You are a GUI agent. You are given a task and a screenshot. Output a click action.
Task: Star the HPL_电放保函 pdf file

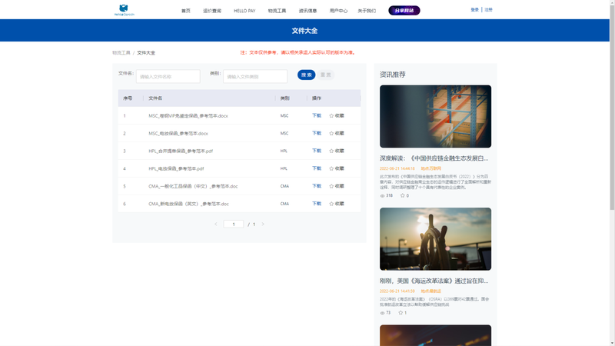(331, 168)
